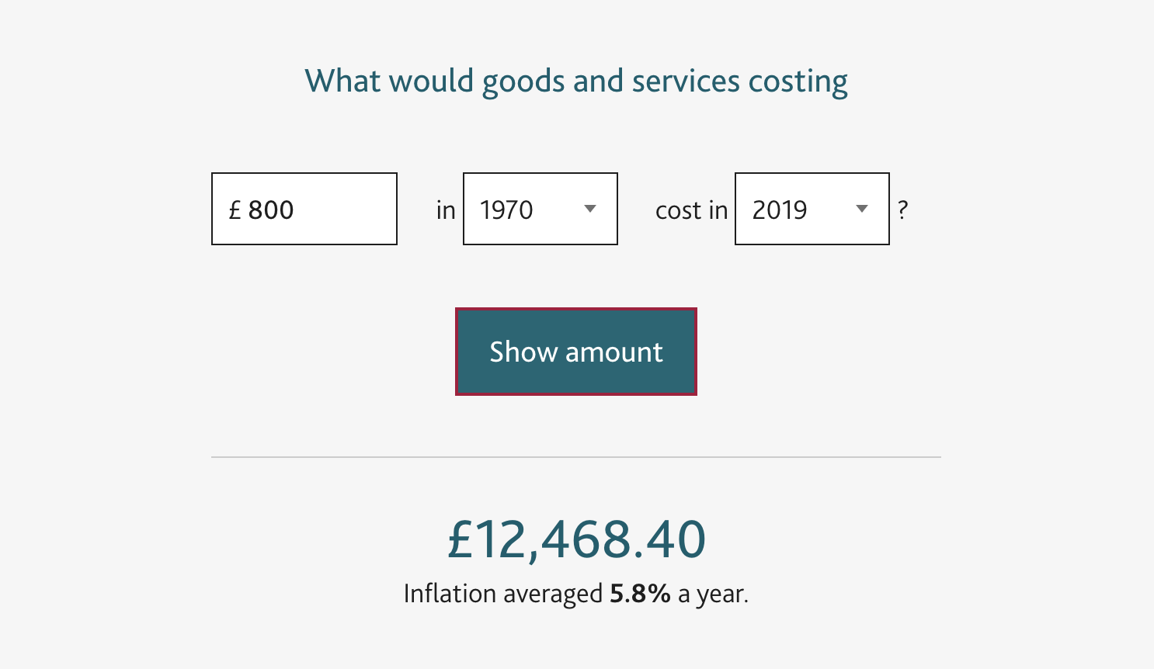Select the 1970 year value text

(506, 210)
